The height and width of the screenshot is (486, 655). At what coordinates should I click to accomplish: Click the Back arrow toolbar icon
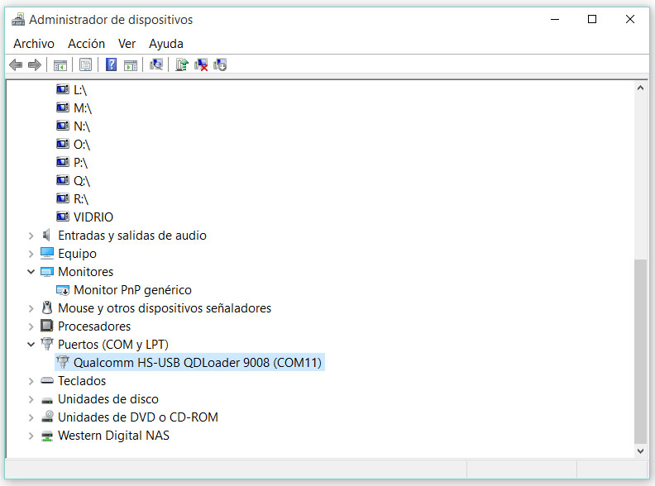tap(16, 64)
